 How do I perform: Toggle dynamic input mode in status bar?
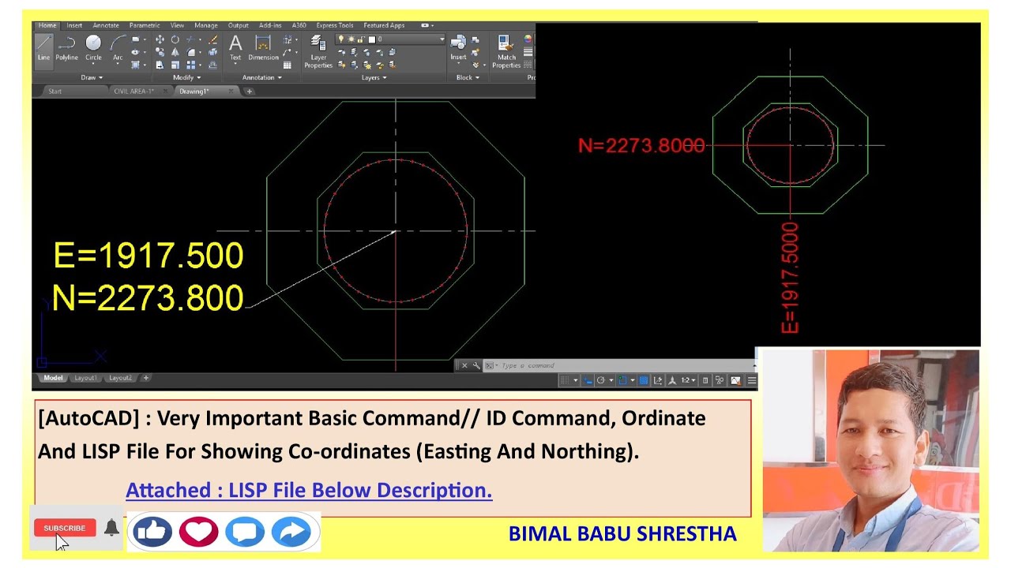tap(588, 380)
